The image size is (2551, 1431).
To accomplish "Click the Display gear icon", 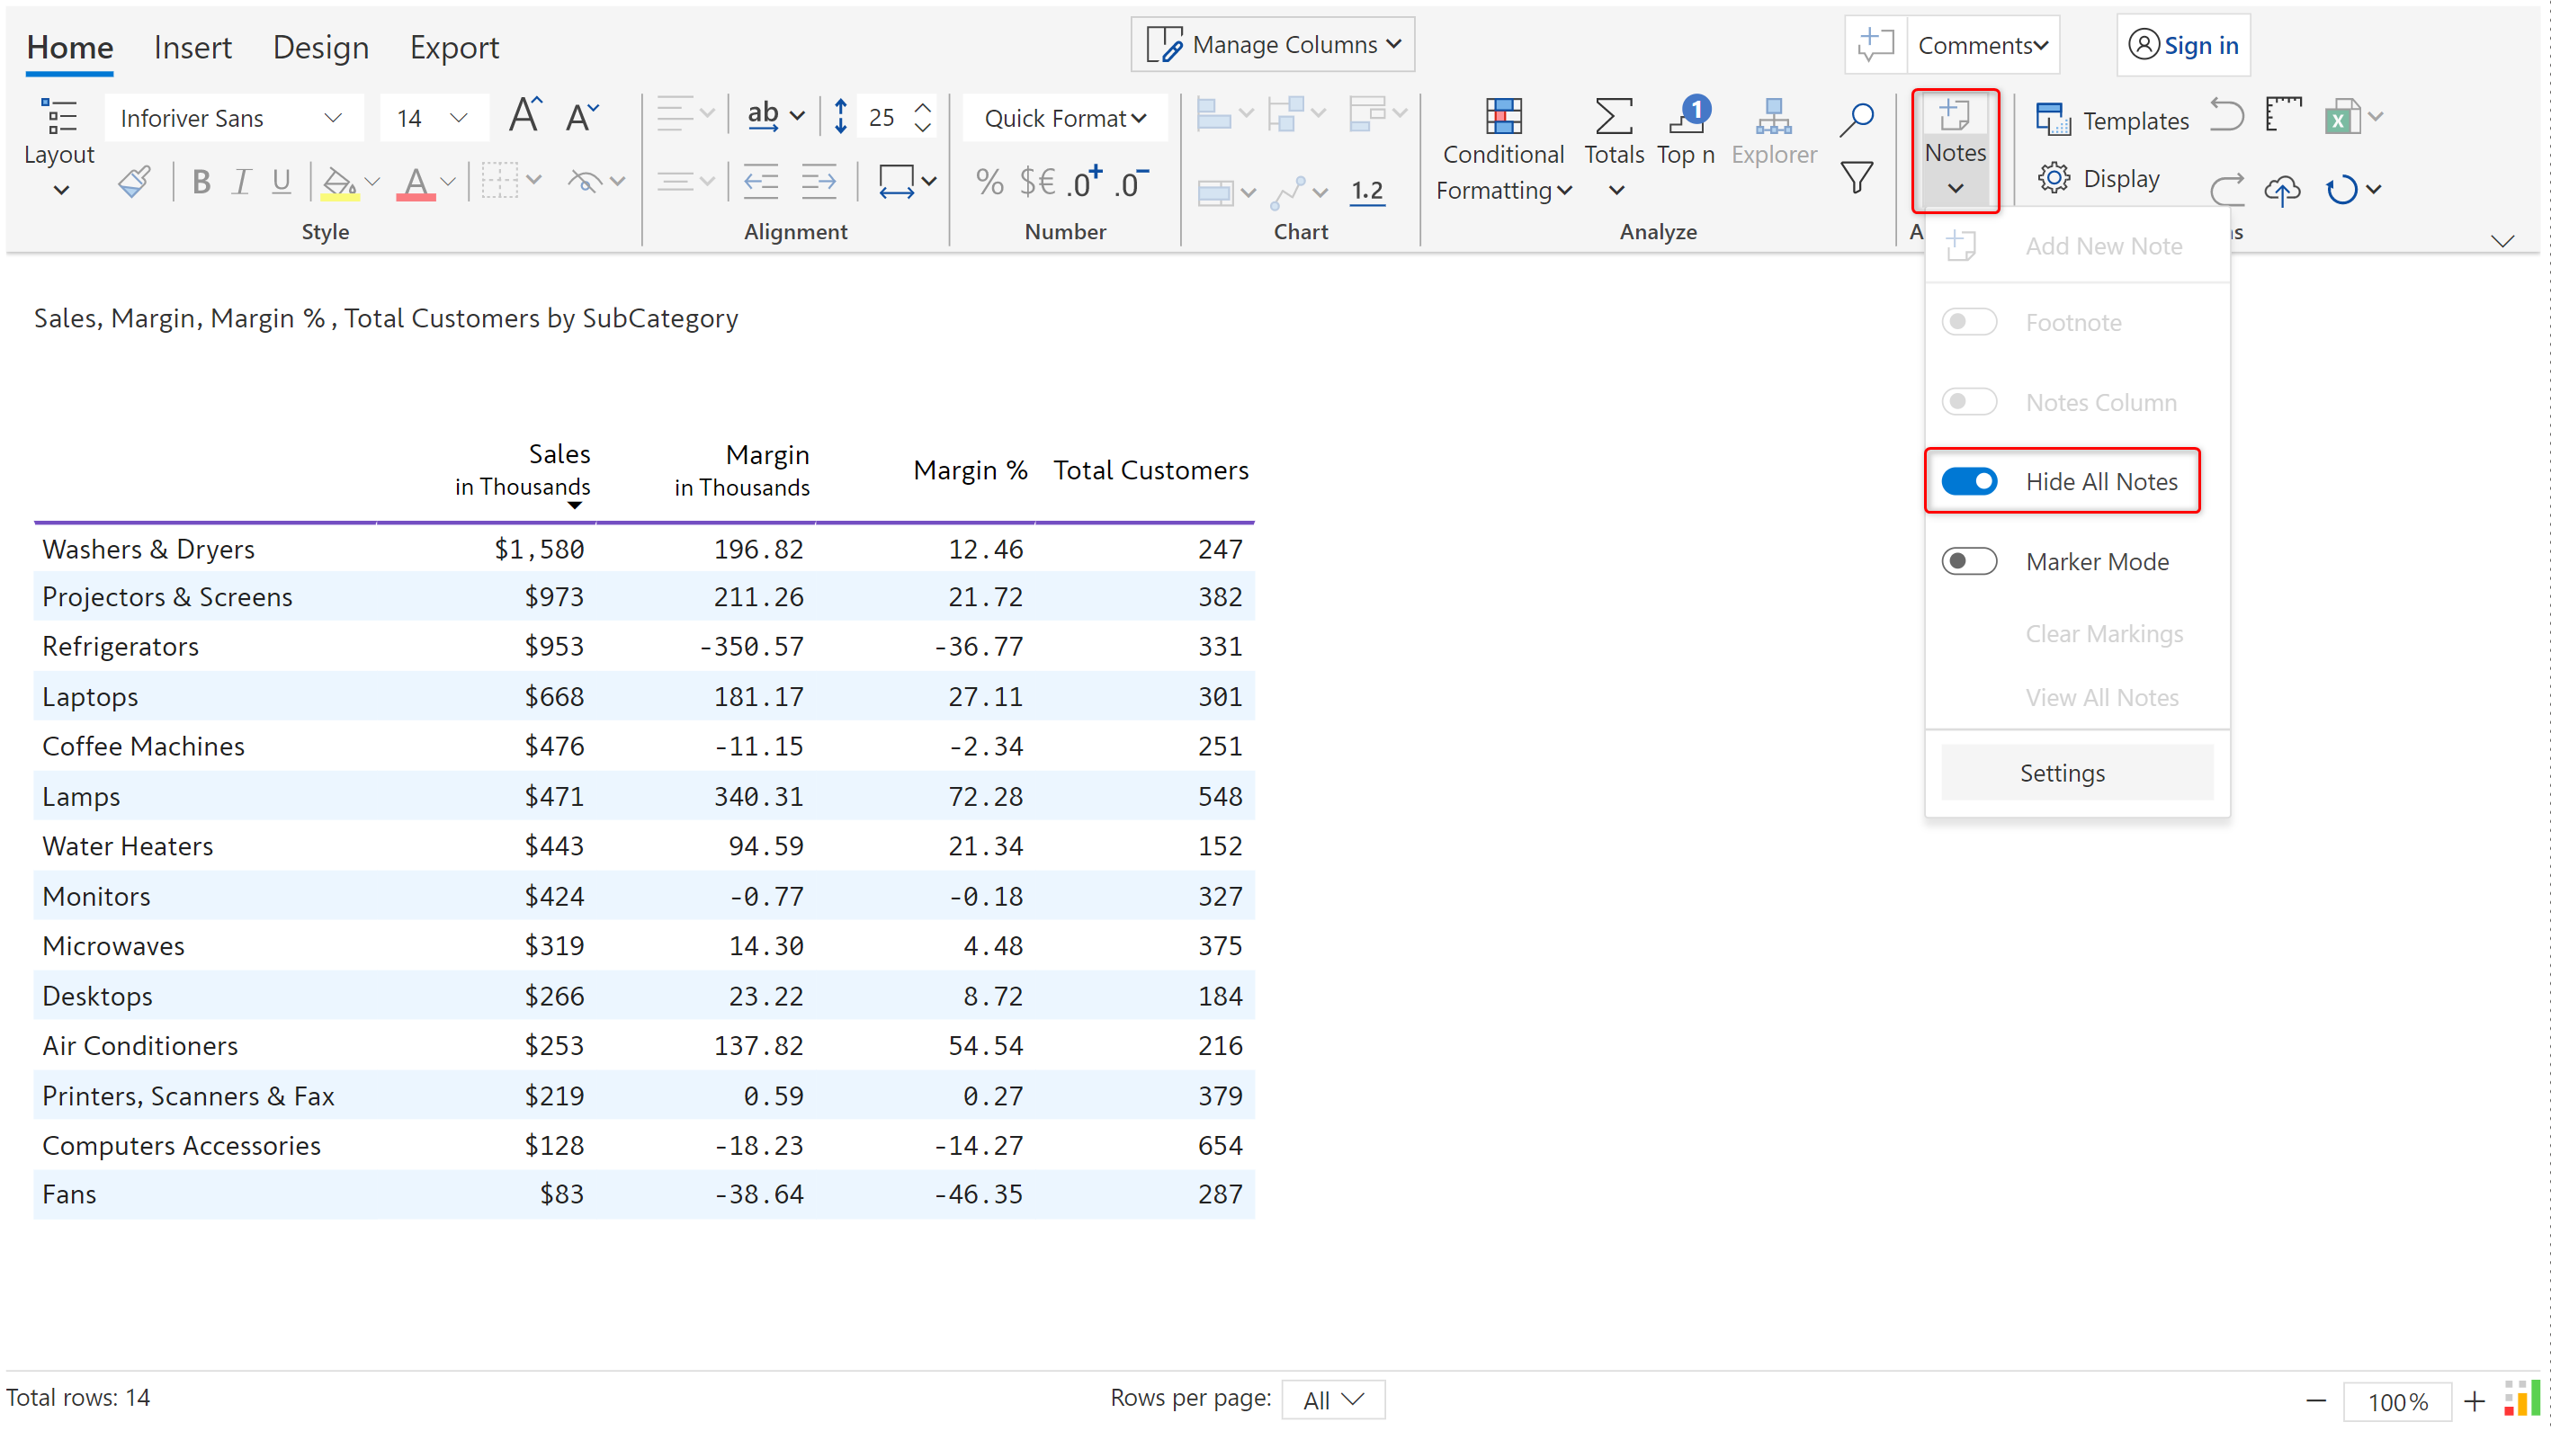I will [x=2054, y=178].
